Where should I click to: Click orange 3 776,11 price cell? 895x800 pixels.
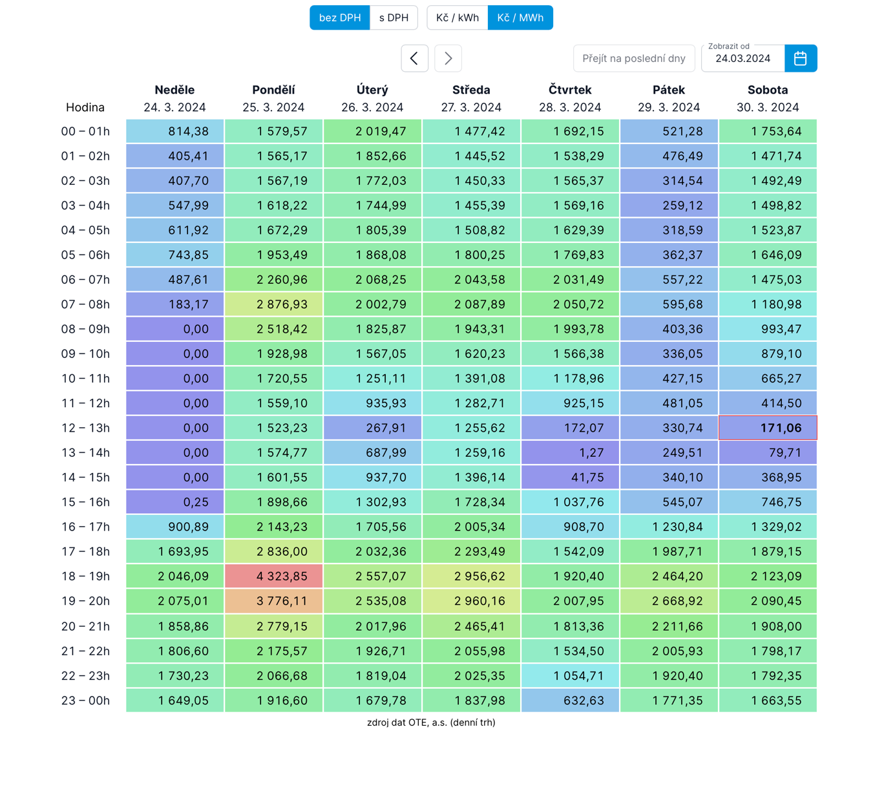274,601
